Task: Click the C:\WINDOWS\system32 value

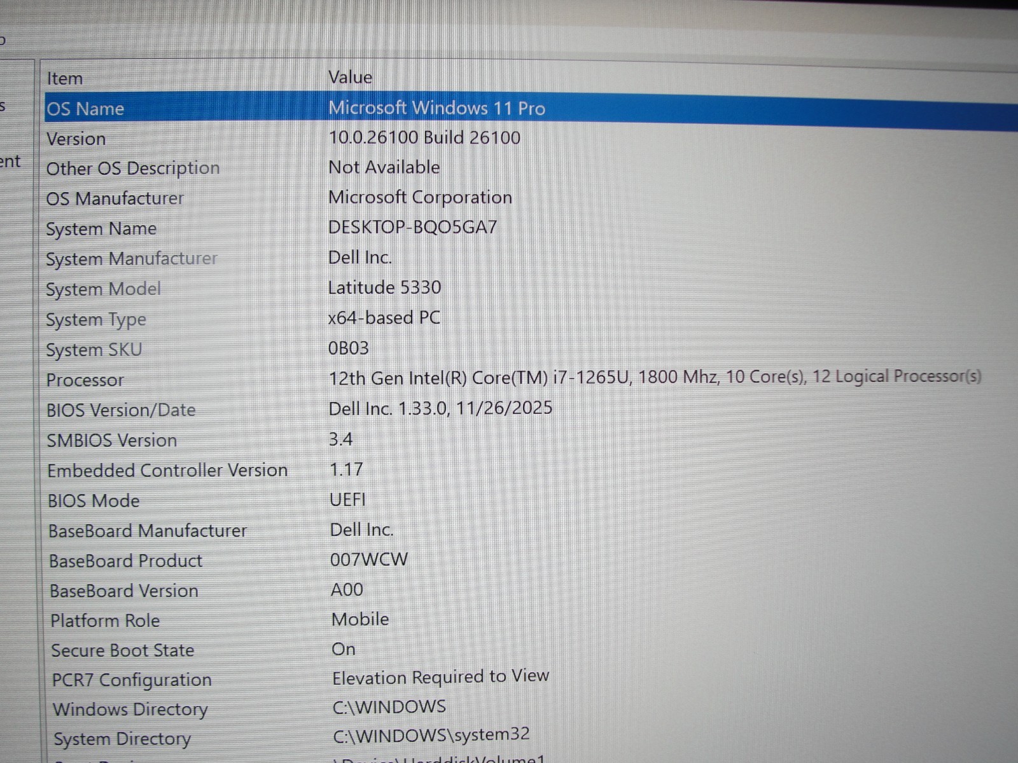Action: tap(431, 735)
